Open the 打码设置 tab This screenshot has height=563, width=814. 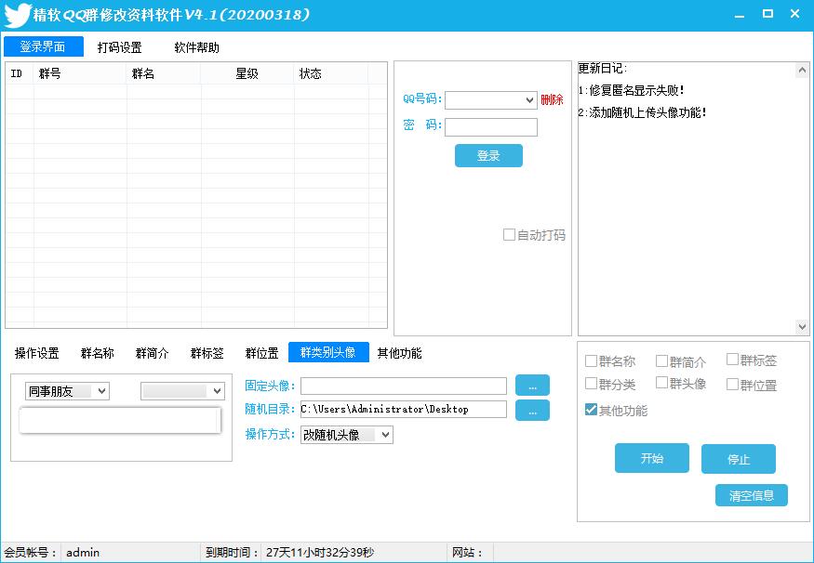(119, 47)
